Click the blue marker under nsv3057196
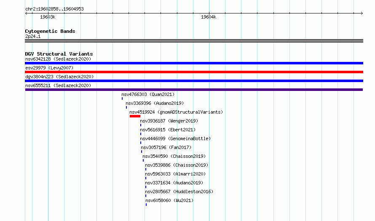Screen dimensions: 375x221 coord(142,152)
